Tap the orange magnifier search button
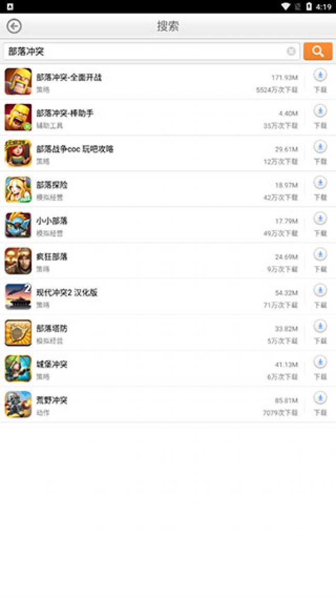Screen dimensions: 336x598 318,51
